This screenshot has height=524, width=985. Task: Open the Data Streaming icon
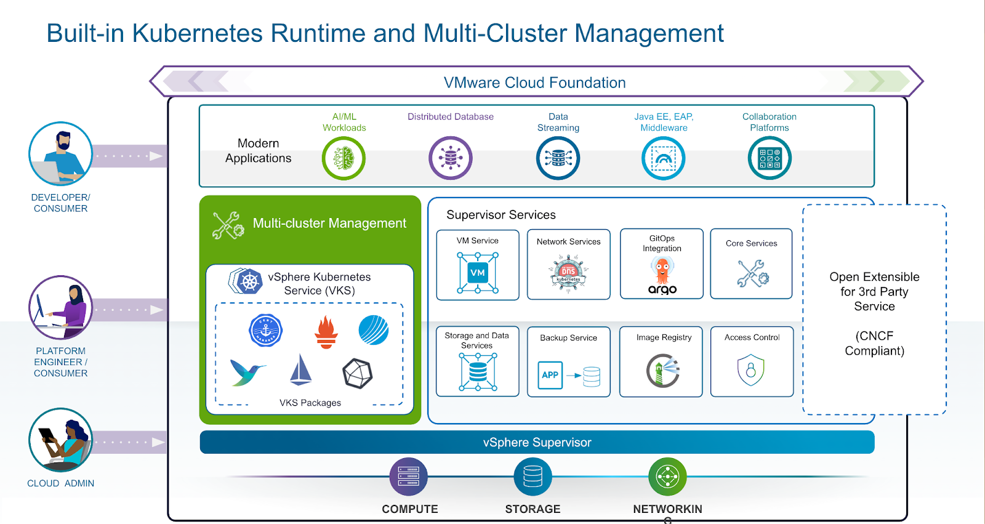click(x=558, y=158)
